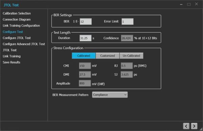The height and width of the screenshot is (131, 203).
Task: Select the SJ value field
Action: (127, 75)
